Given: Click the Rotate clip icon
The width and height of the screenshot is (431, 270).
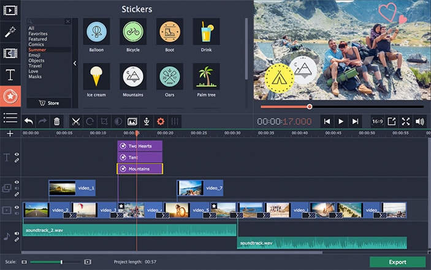Looking at the screenshot, I should tap(90, 121).
